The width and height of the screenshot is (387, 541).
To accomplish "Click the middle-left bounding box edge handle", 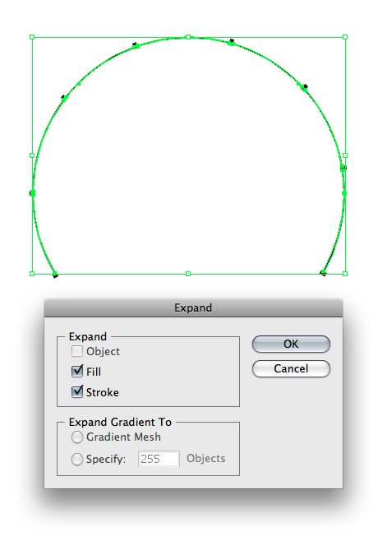I will click(32, 155).
